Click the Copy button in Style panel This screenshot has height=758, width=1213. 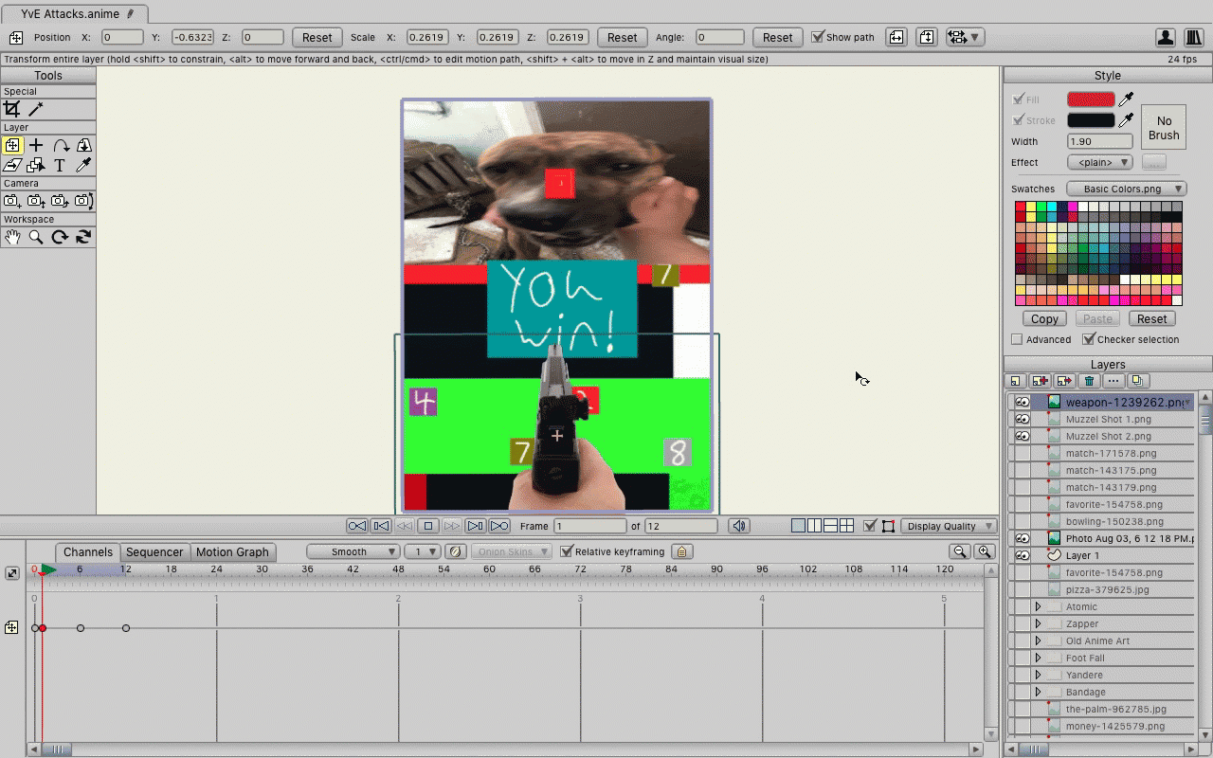(x=1042, y=318)
